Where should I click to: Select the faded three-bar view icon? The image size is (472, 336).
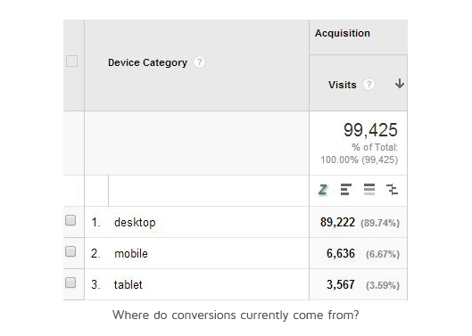369,190
